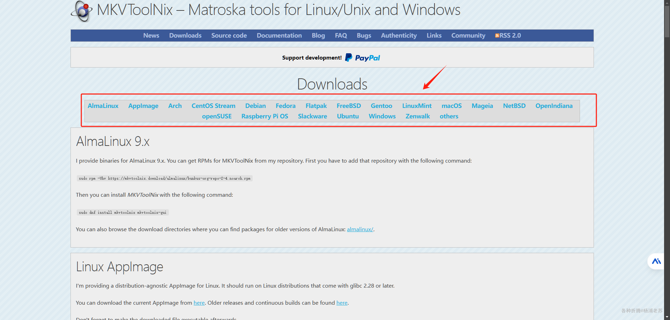Jump to AlmaLinux download section
This screenshot has height=320, width=670.
pos(103,106)
